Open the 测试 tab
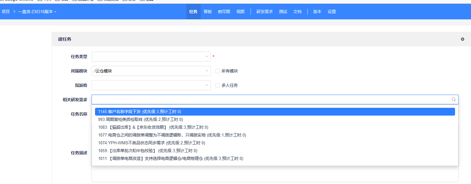 click(283, 12)
